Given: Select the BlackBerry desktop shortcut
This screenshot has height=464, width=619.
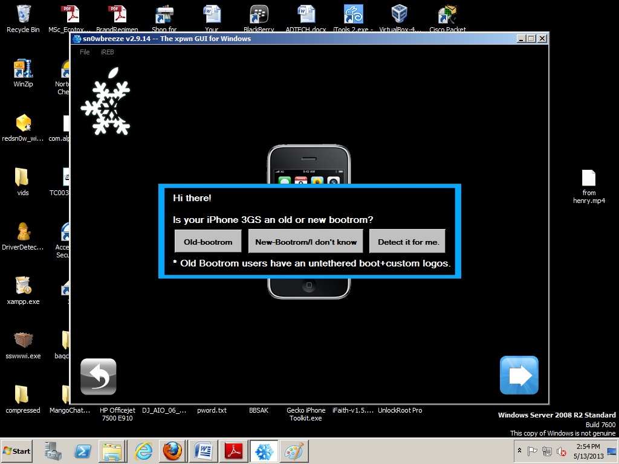Looking at the screenshot, I should coord(259,19).
